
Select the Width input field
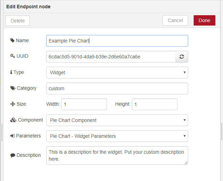click(84, 104)
